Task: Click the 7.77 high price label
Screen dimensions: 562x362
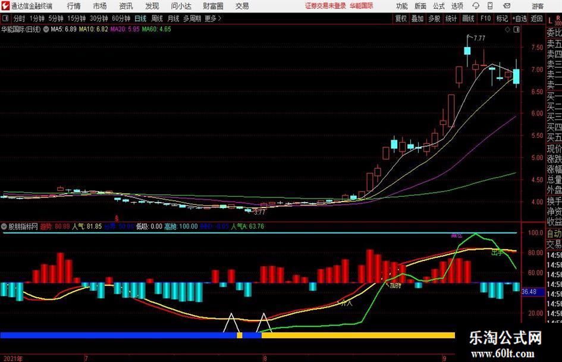Action: point(479,38)
